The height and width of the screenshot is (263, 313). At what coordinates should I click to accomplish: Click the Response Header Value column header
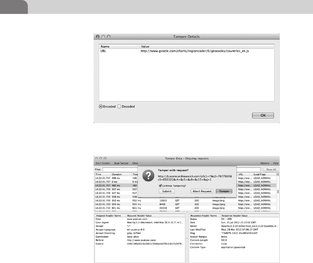click(x=250, y=216)
